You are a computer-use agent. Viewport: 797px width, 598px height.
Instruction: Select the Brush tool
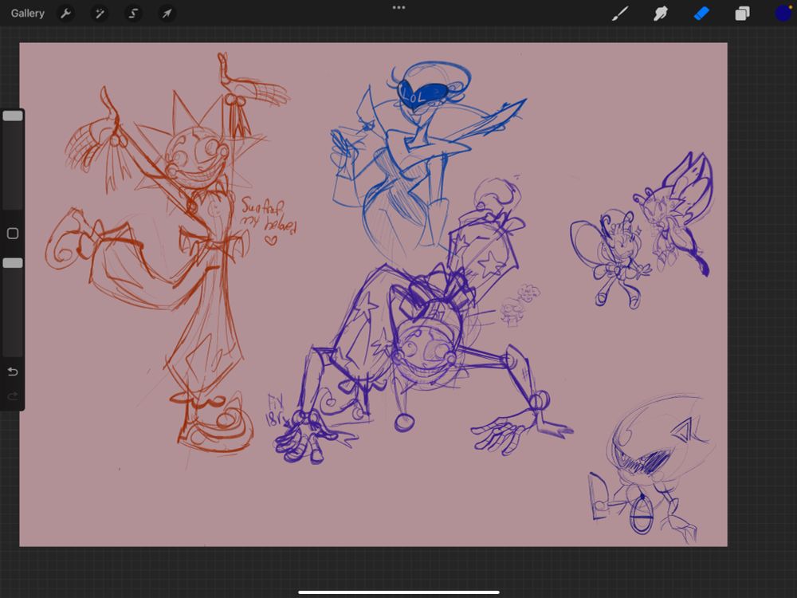point(619,14)
